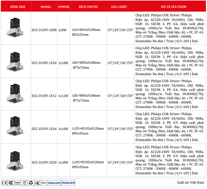The width and height of the screenshot is (207, 189).
Task: Click beam angle 15°/24°/36°/55° for DCC-01SPI-1X20
Action: click(x=120, y=162)
